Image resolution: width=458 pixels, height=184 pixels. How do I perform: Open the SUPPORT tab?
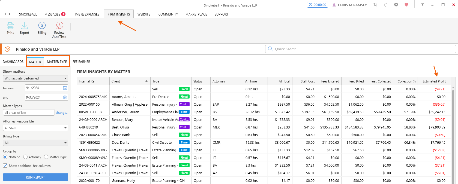221,14
